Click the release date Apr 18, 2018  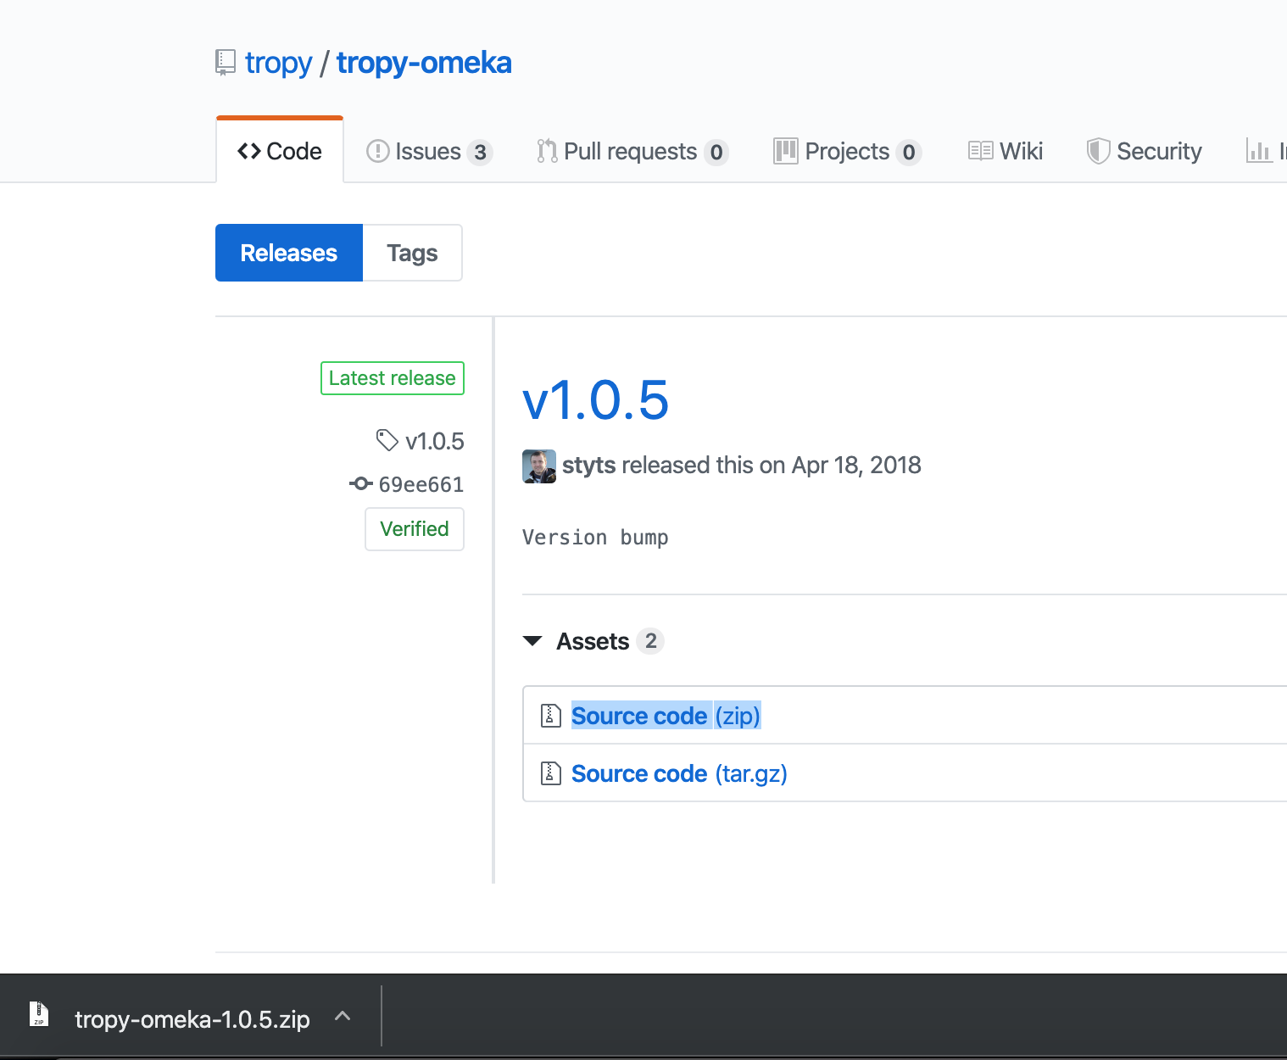click(856, 466)
